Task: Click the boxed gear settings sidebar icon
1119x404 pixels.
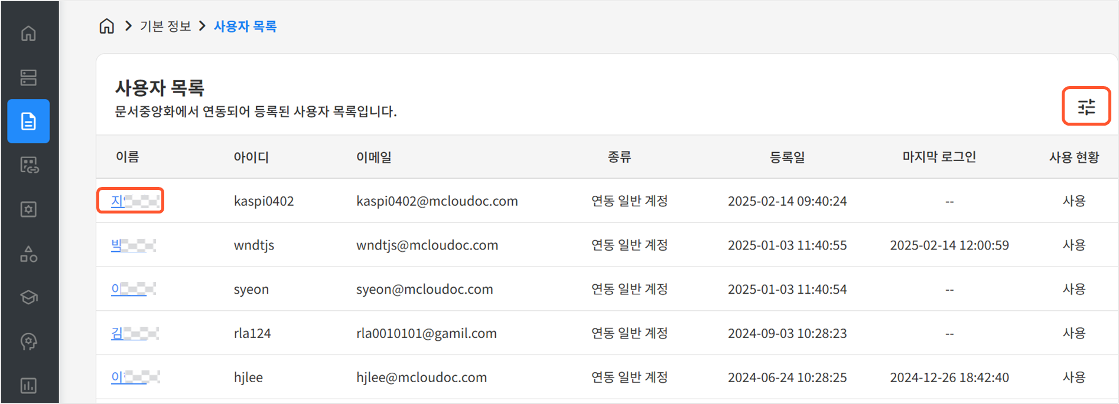Action: [x=28, y=209]
